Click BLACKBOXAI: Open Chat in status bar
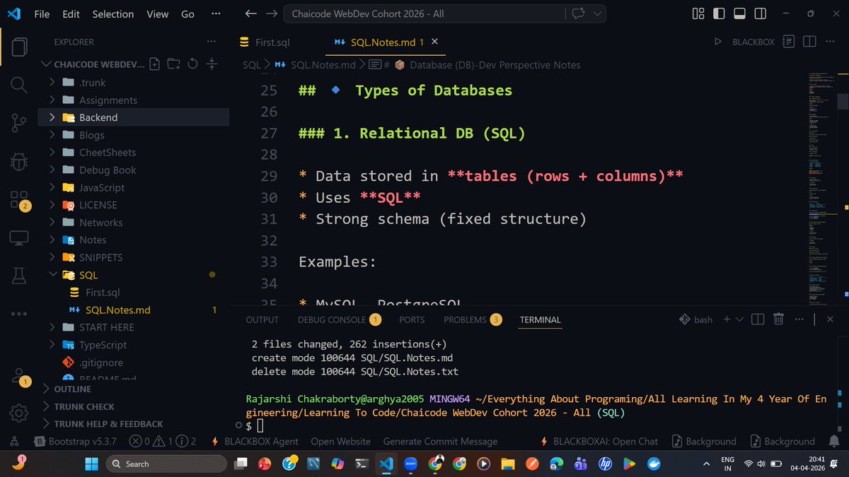This screenshot has width=849, height=477. [x=599, y=441]
